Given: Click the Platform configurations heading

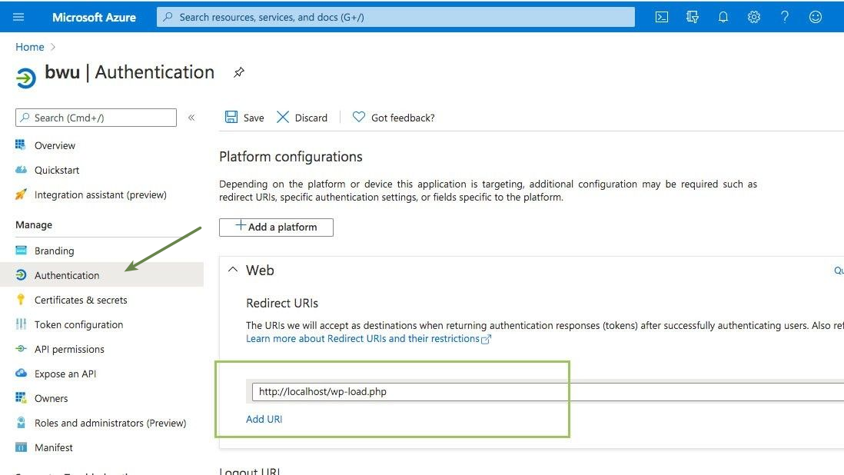Looking at the screenshot, I should [x=291, y=157].
